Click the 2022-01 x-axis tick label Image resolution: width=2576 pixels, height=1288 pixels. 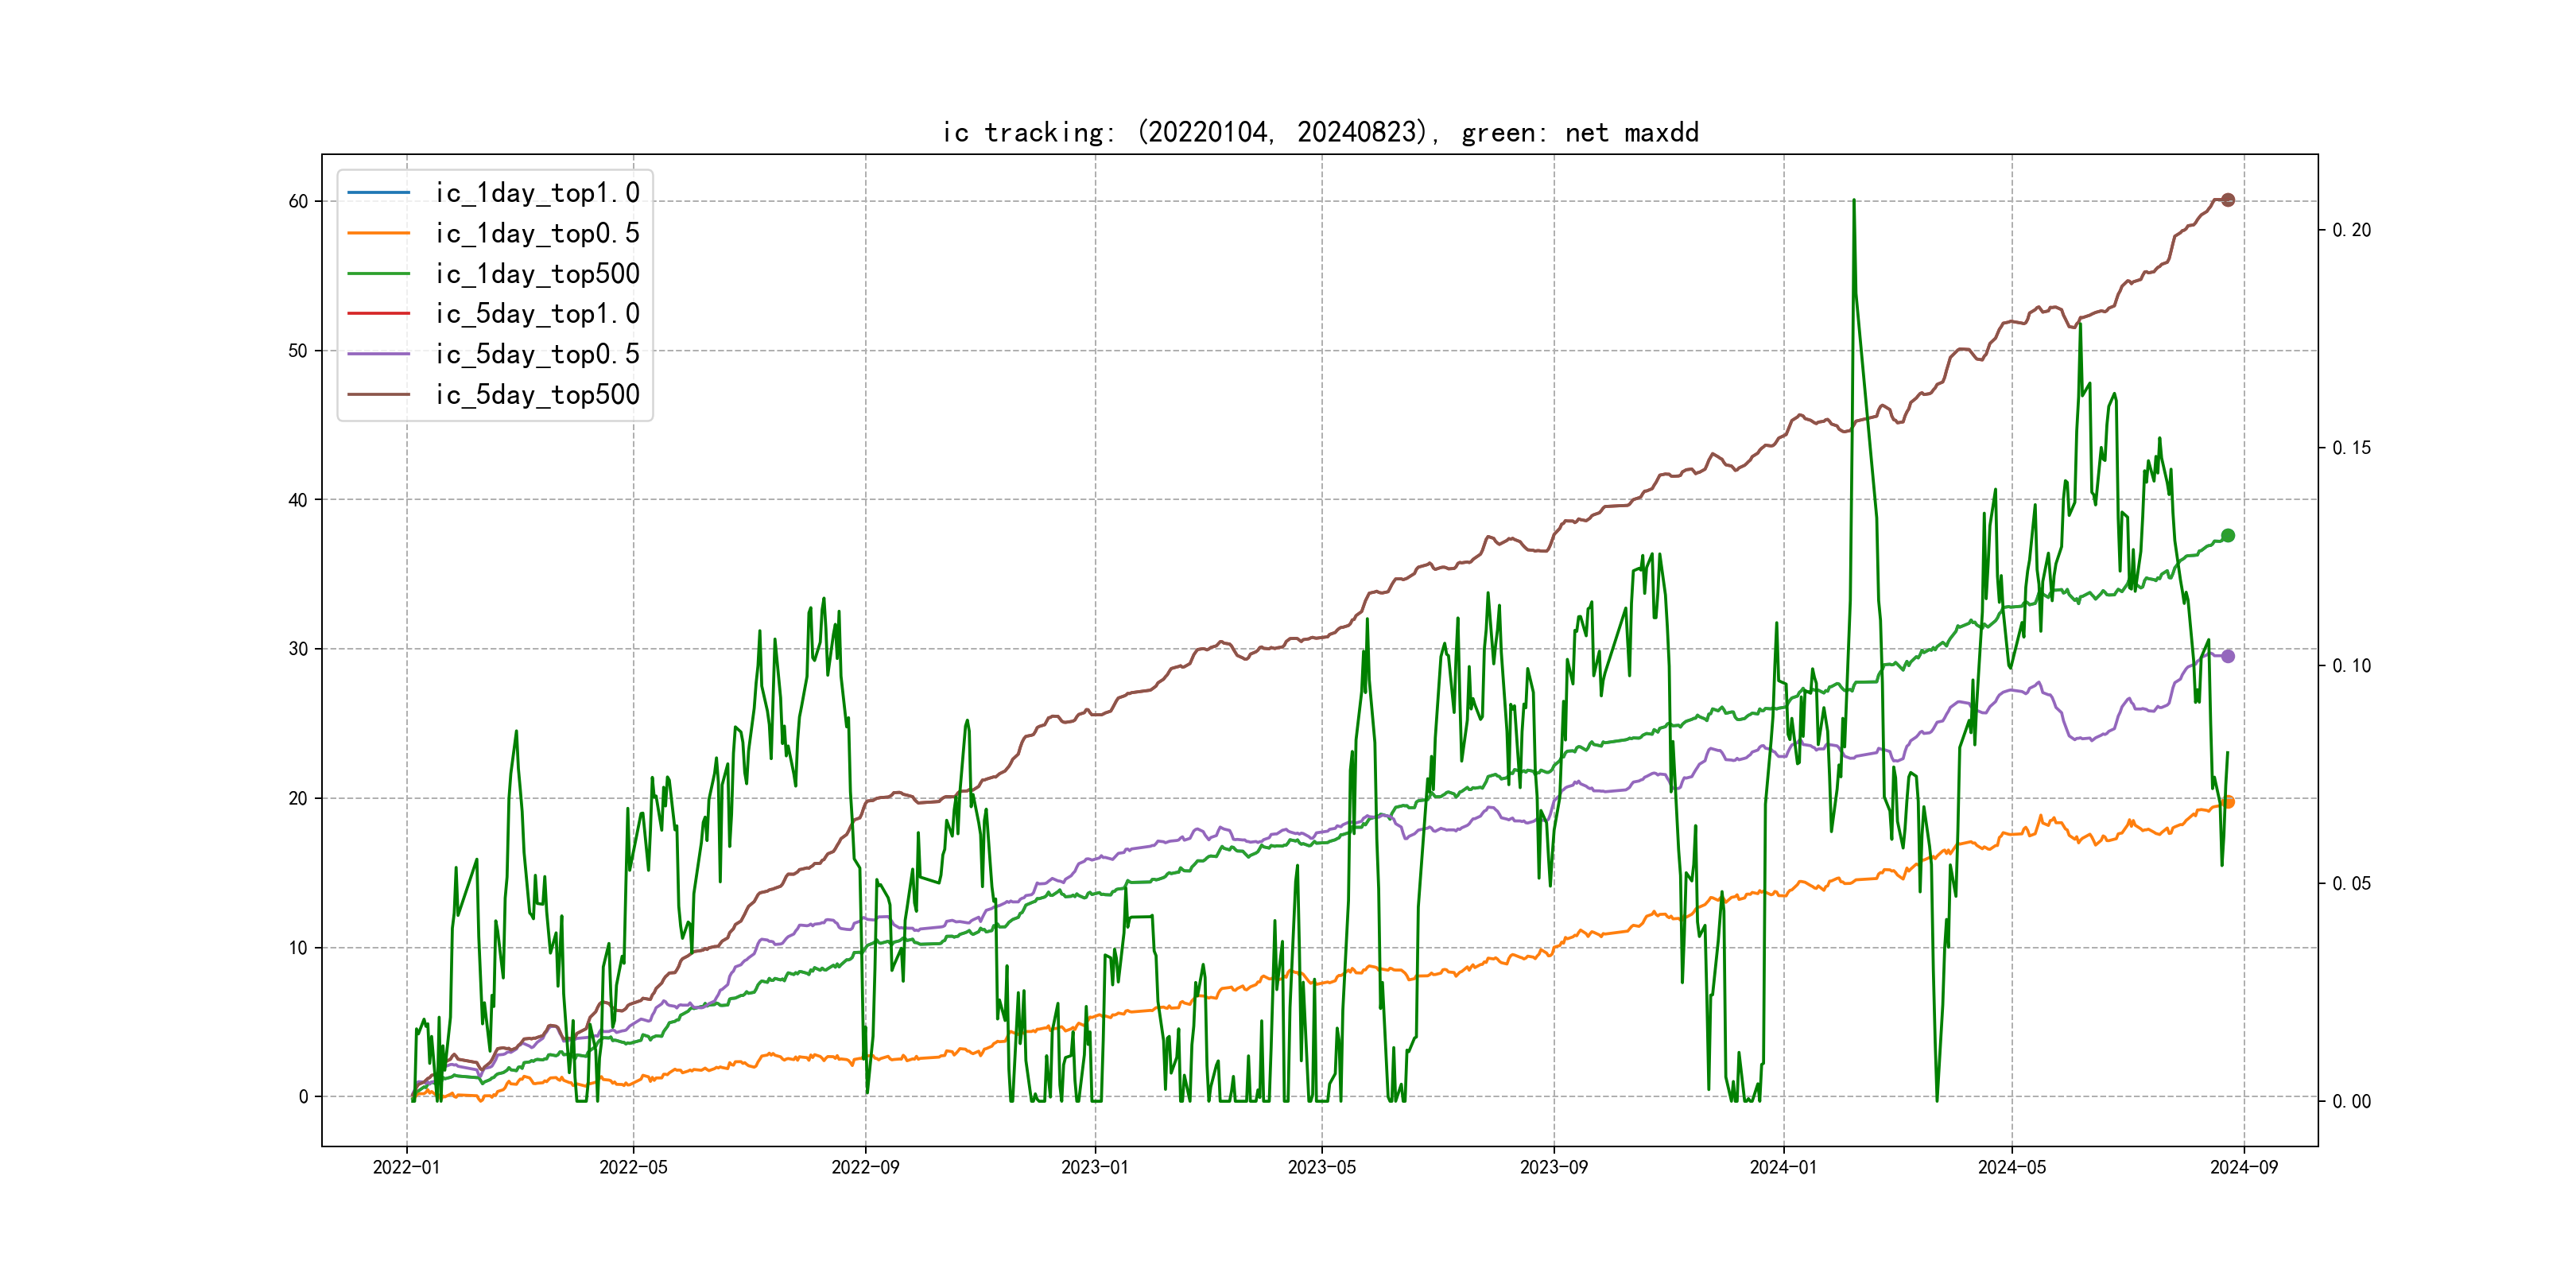(406, 1167)
